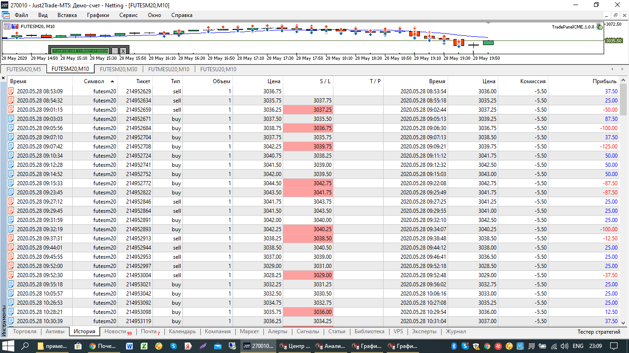Open the Календарь tab in the Toolbox
629x353 pixels.
(182, 331)
